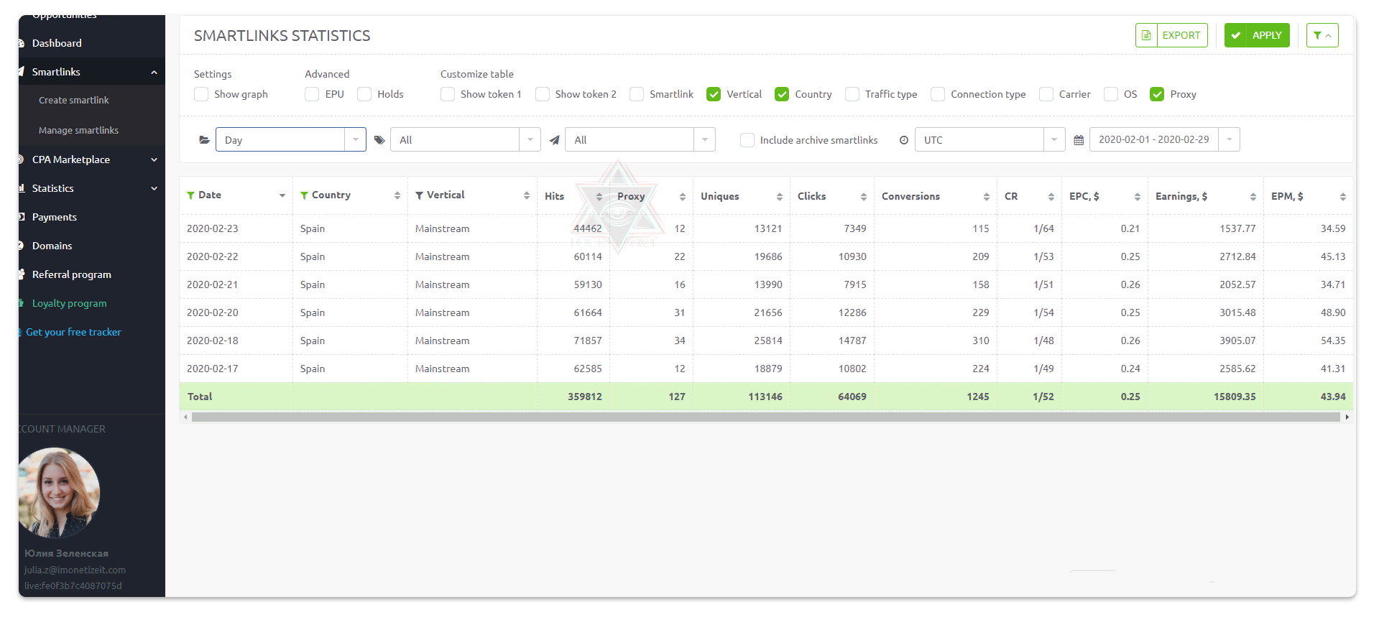
Task: Sort by Vertical column arrows
Action: pyautogui.click(x=527, y=195)
